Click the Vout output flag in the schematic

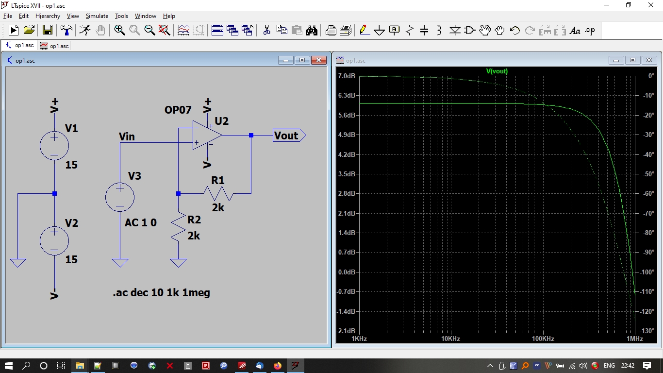pyautogui.click(x=289, y=136)
